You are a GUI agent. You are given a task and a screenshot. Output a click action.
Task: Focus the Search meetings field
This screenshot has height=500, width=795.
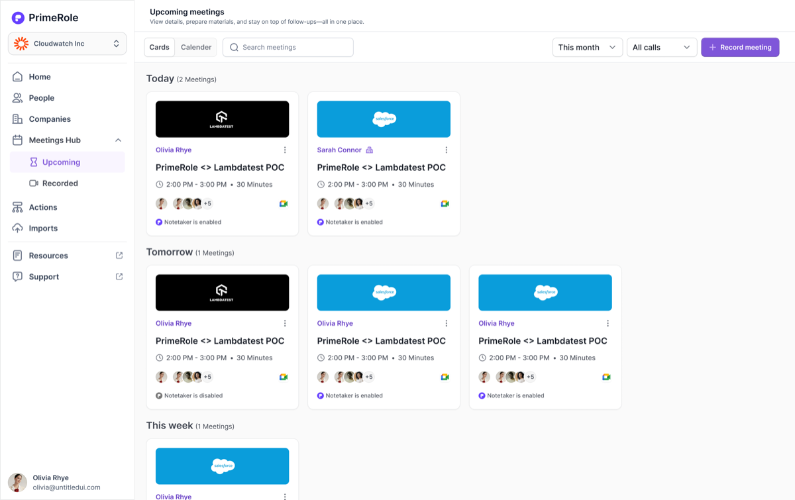(288, 47)
